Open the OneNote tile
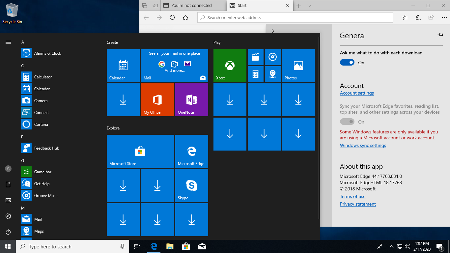 (192, 100)
